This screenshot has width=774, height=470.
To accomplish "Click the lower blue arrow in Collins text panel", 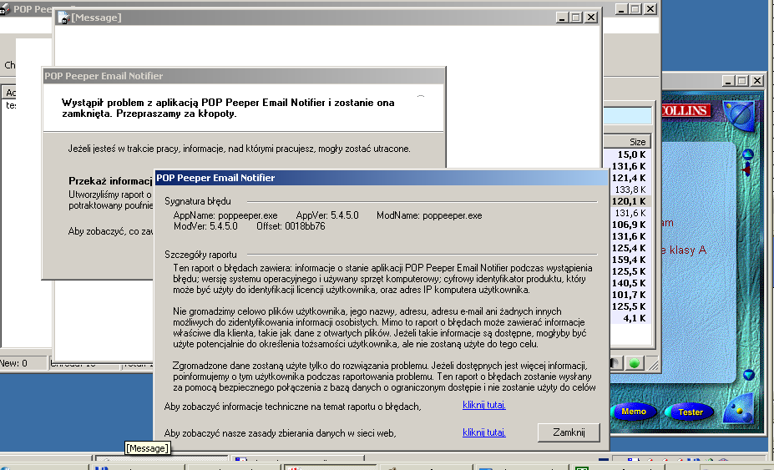I will [749, 375].
